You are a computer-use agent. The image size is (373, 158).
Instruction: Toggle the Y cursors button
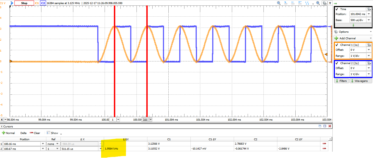point(330,3)
